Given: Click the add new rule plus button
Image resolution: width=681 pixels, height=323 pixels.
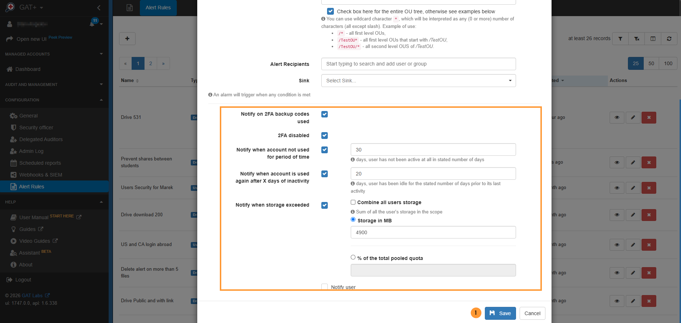Looking at the screenshot, I should click(x=127, y=38).
